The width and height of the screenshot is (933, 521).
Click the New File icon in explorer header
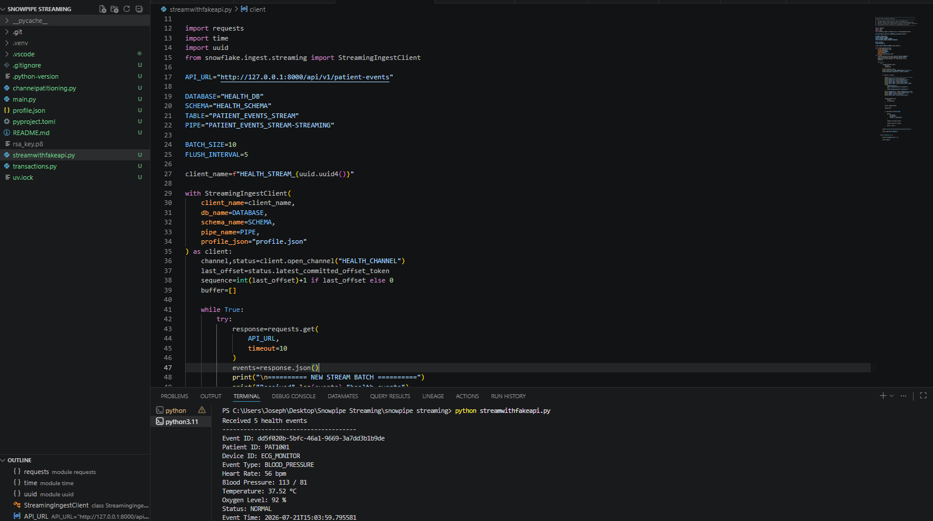[x=103, y=9]
